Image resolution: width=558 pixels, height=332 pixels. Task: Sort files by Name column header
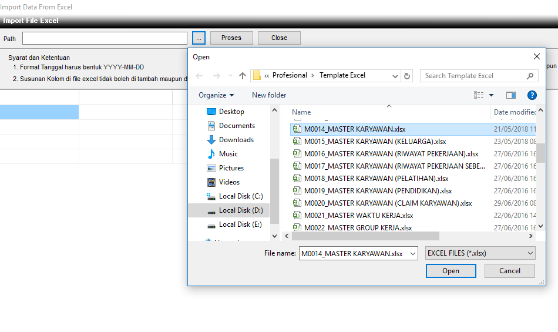(x=301, y=112)
